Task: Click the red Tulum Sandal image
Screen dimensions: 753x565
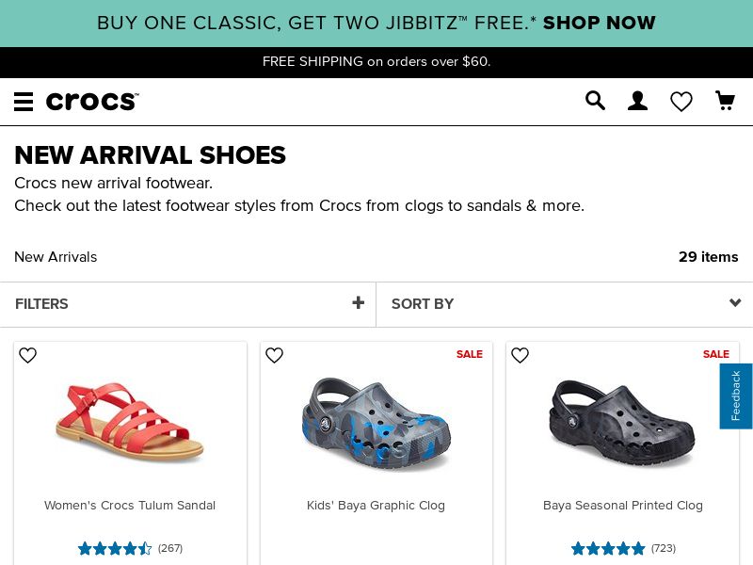Action: [x=130, y=419]
